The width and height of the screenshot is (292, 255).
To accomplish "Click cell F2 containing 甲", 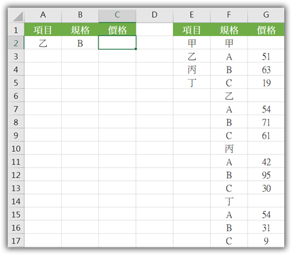I will 229,42.
